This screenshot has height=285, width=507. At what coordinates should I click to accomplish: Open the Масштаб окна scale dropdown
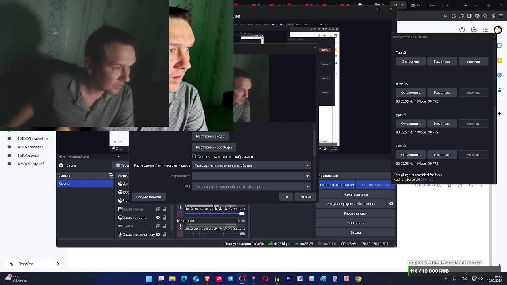[118, 156]
